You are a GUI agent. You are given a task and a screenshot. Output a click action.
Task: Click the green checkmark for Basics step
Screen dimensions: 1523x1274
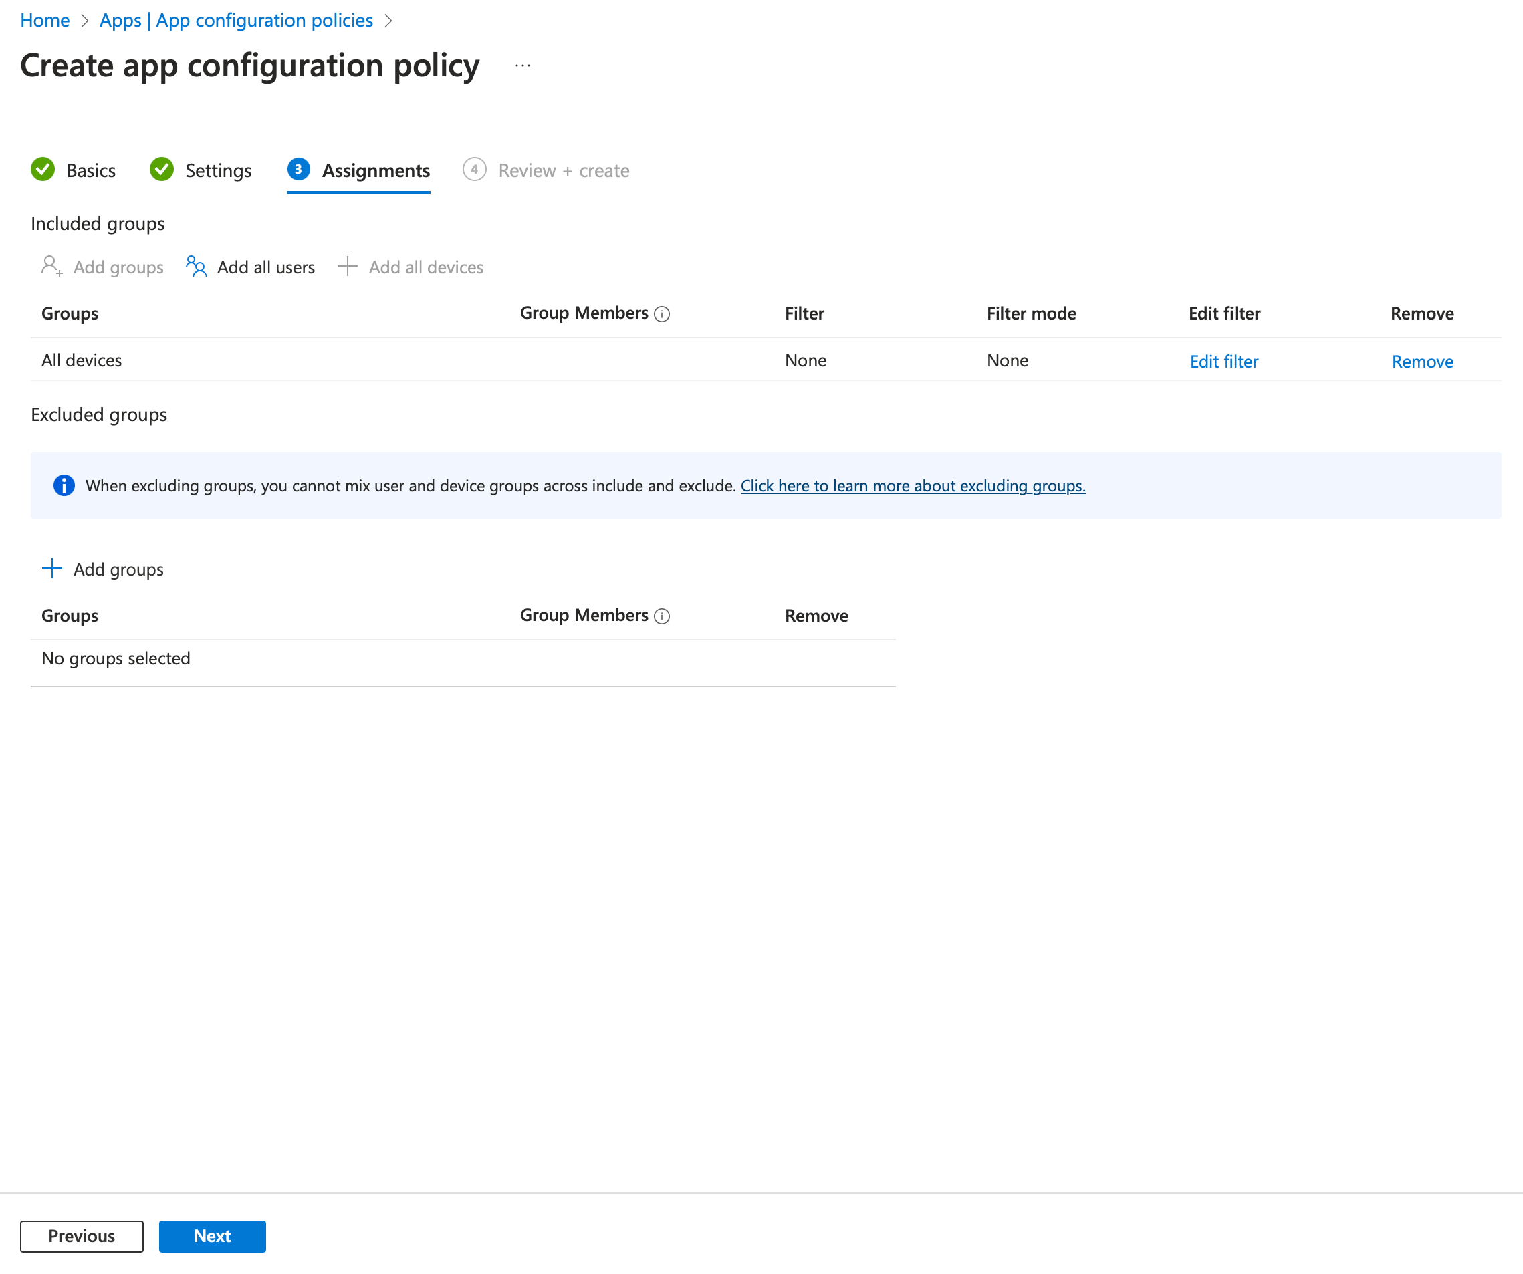tap(43, 170)
